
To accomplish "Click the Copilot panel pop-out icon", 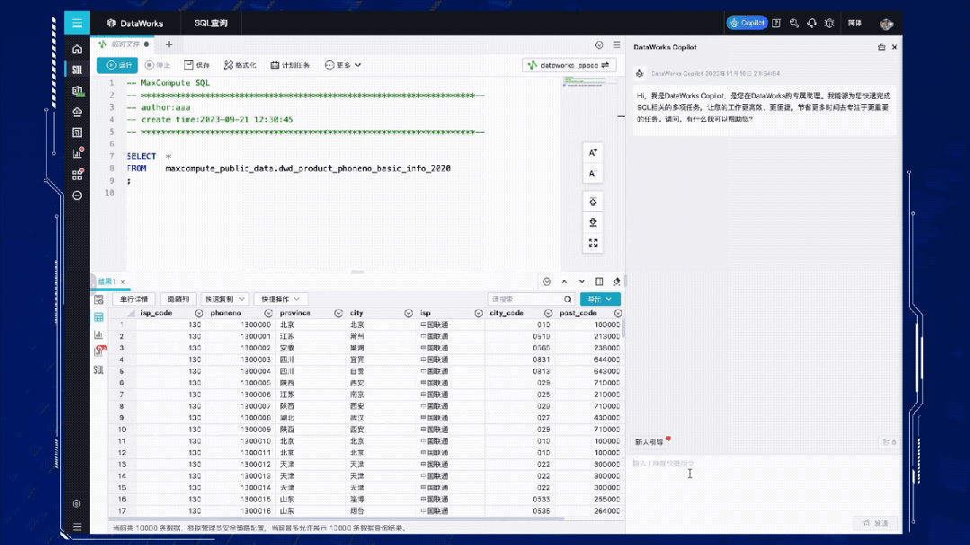I will click(882, 47).
